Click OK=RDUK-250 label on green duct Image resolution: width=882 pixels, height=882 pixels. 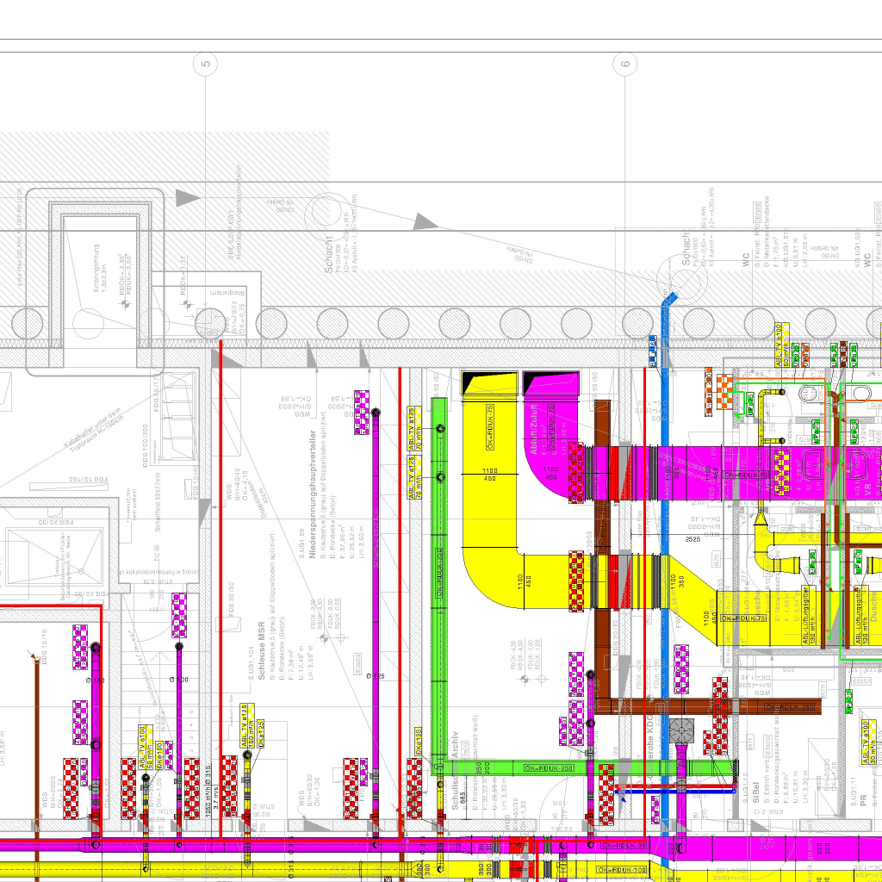pos(550,767)
